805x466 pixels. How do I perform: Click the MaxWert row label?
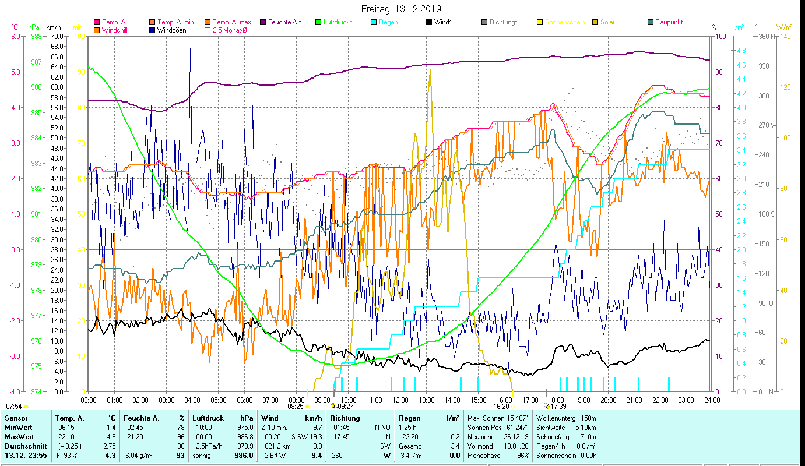[x=19, y=437]
